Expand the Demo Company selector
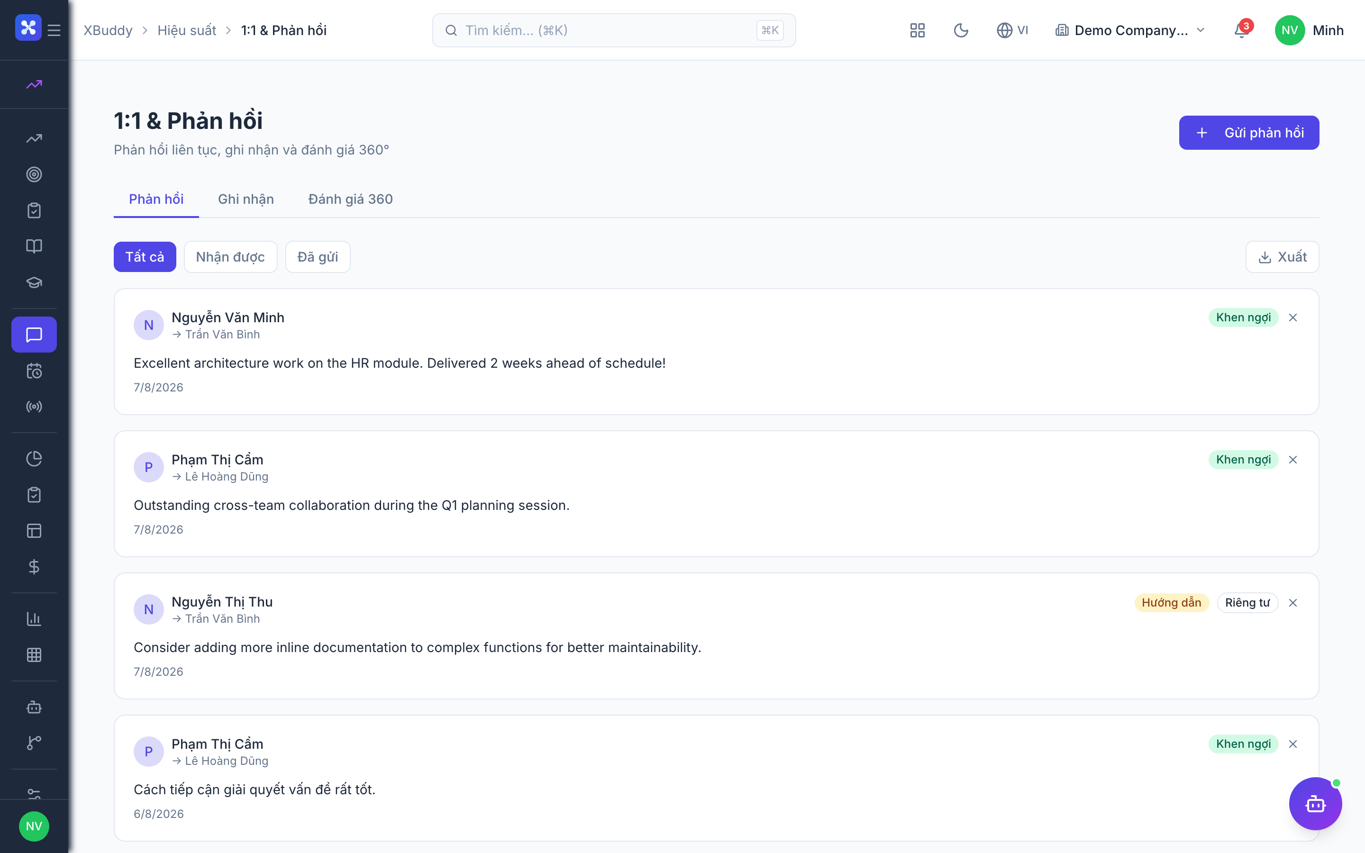This screenshot has height=853, width=1365. click(x=1130, y=30)
